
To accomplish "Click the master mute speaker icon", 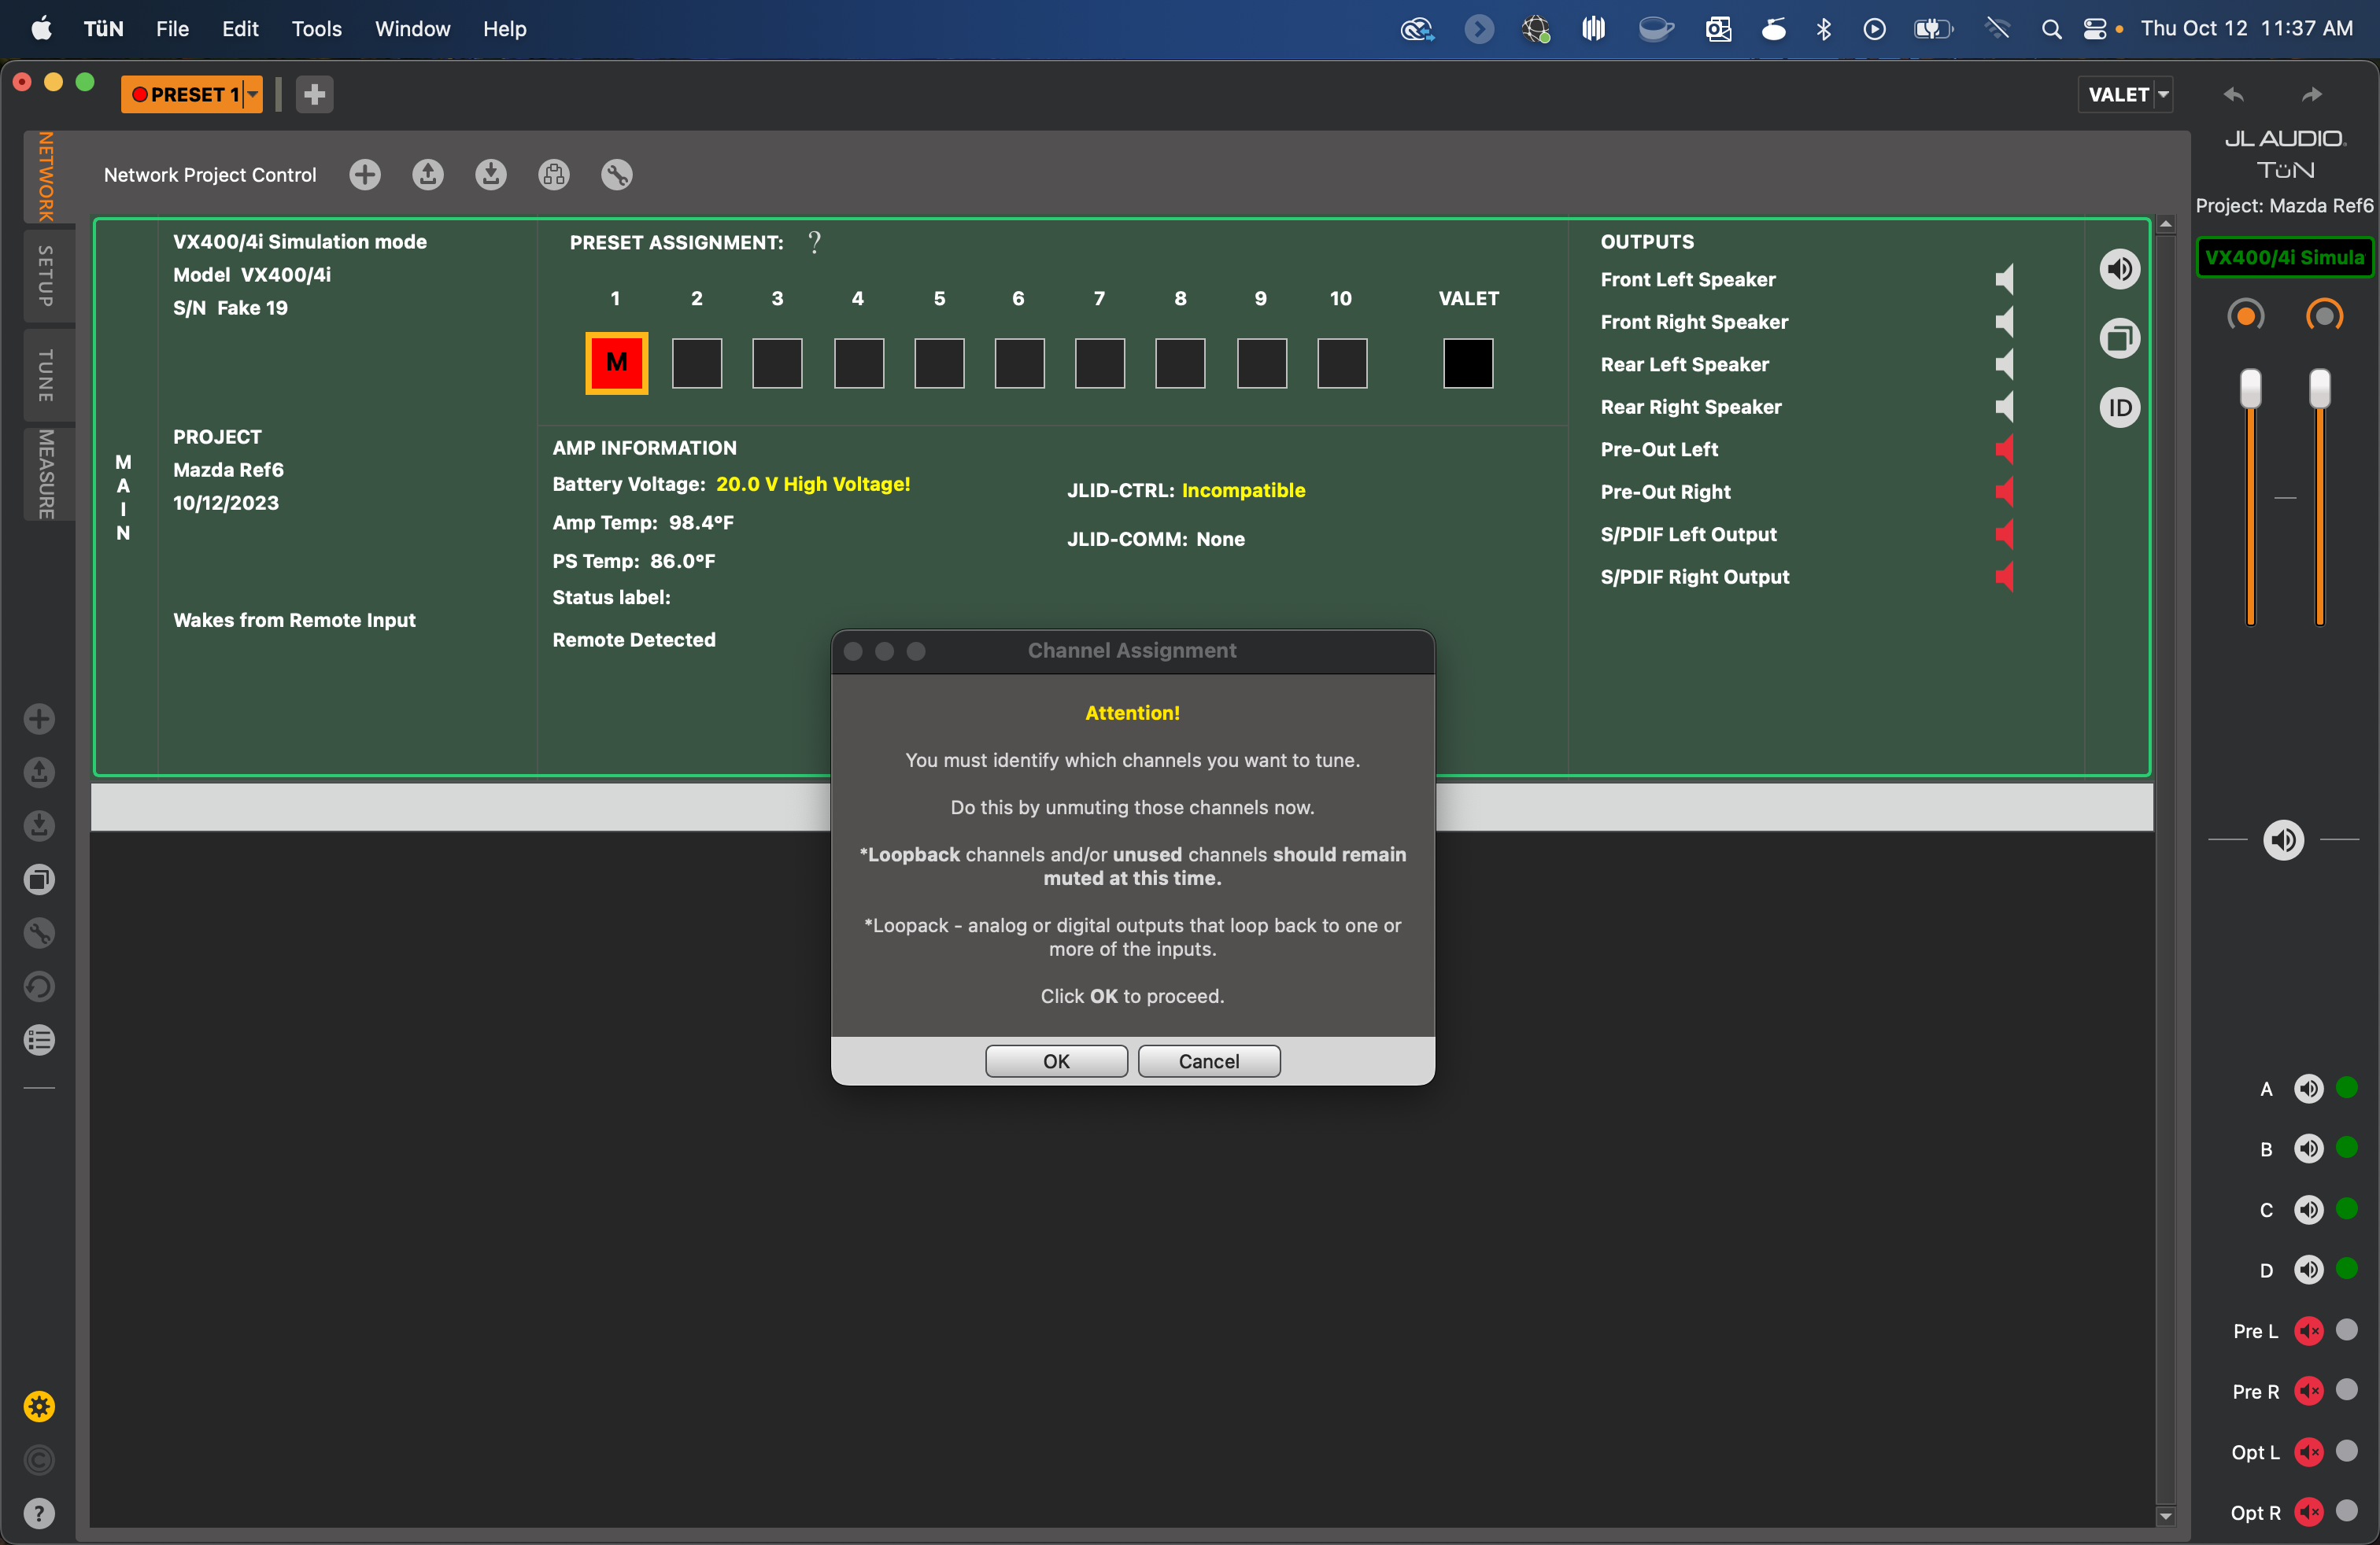I will pyautogui.click(x=2283, y=839).
